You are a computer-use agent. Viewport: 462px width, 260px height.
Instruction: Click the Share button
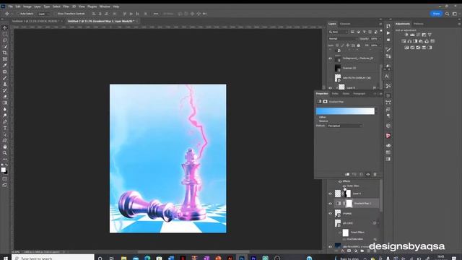click(436, 14)
